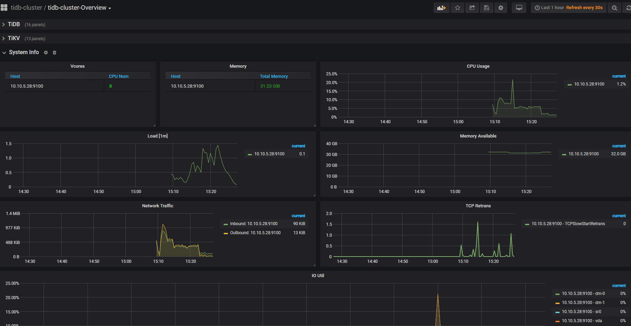Save the dashboard with disk icon
Viewport: 631px width, 326px height.
click(486, 8)
